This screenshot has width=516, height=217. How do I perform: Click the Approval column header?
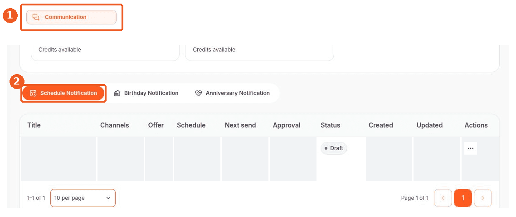[x=287, y=125]
